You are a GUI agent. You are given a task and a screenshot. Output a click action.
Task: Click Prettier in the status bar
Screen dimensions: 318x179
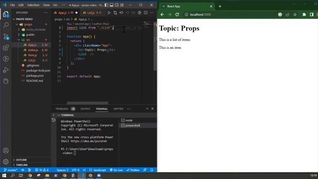pos(133,170)
